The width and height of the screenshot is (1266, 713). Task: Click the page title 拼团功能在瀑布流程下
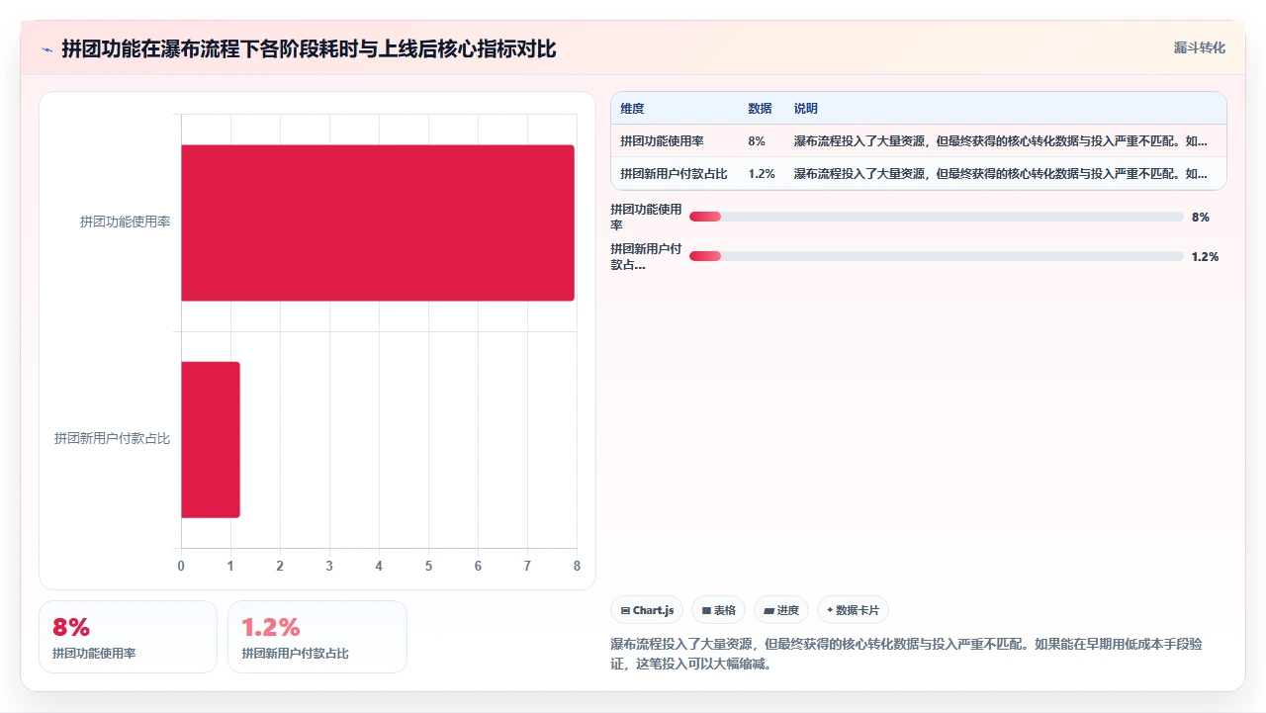point(309,48)
